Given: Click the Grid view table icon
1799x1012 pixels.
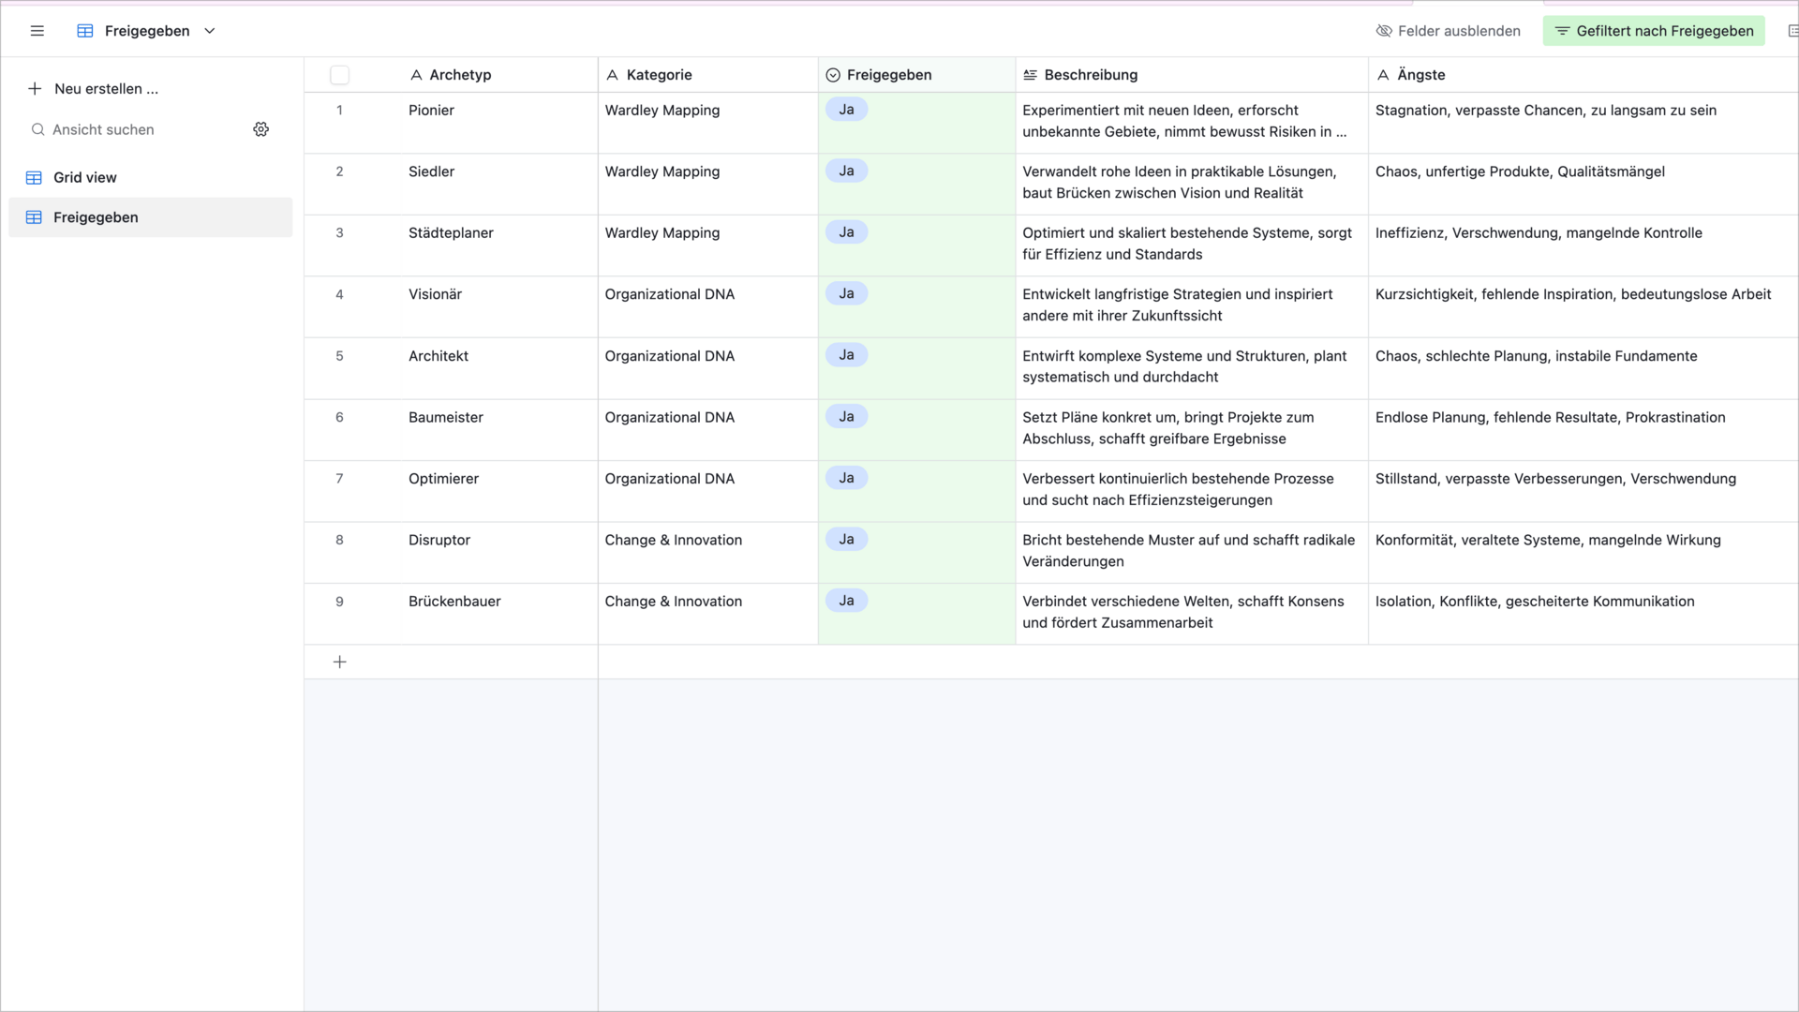Looking at the screenshot, I should 35,178.
